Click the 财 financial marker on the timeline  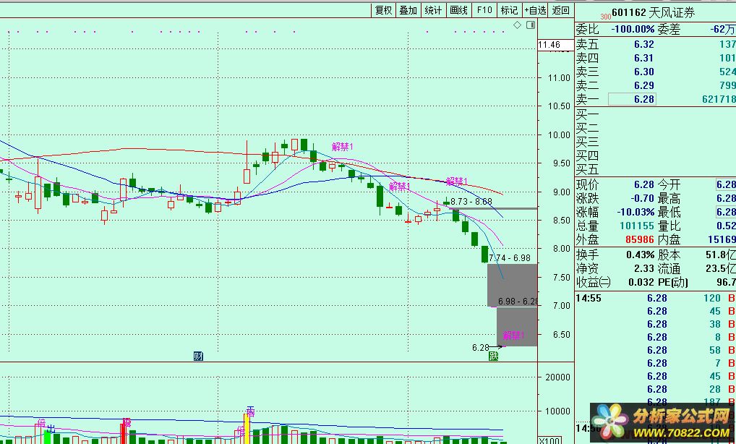(198, 357)
